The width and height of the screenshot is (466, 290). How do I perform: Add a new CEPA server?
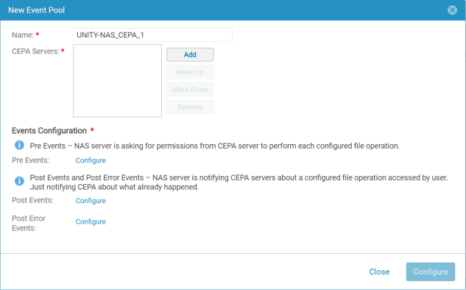(x=190, y=54)
